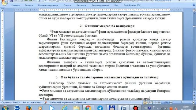The image size is (196, 110).
Task: Switch to Draft view
Action: pyautogui.click(x=159, y=103)
